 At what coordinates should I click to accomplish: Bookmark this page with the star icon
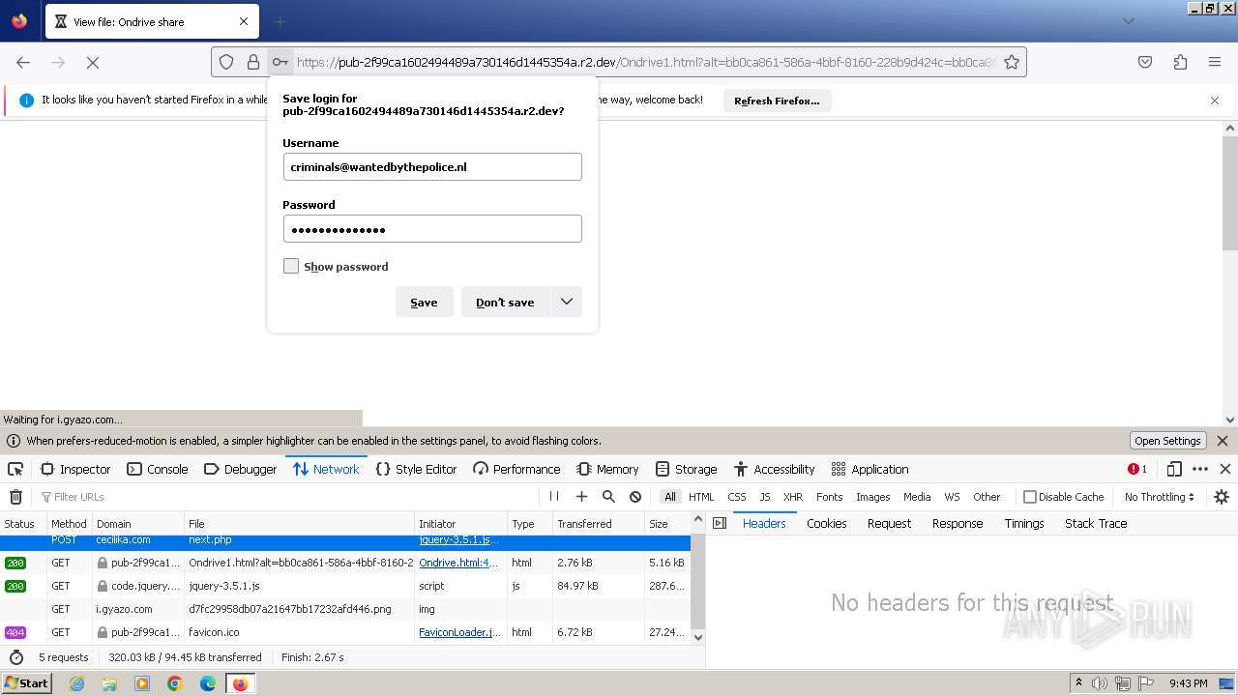coord(1012,62)
